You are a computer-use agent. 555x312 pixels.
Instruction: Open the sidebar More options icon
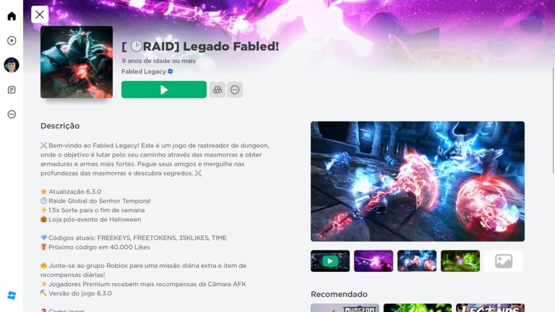[x=12, y=114]
